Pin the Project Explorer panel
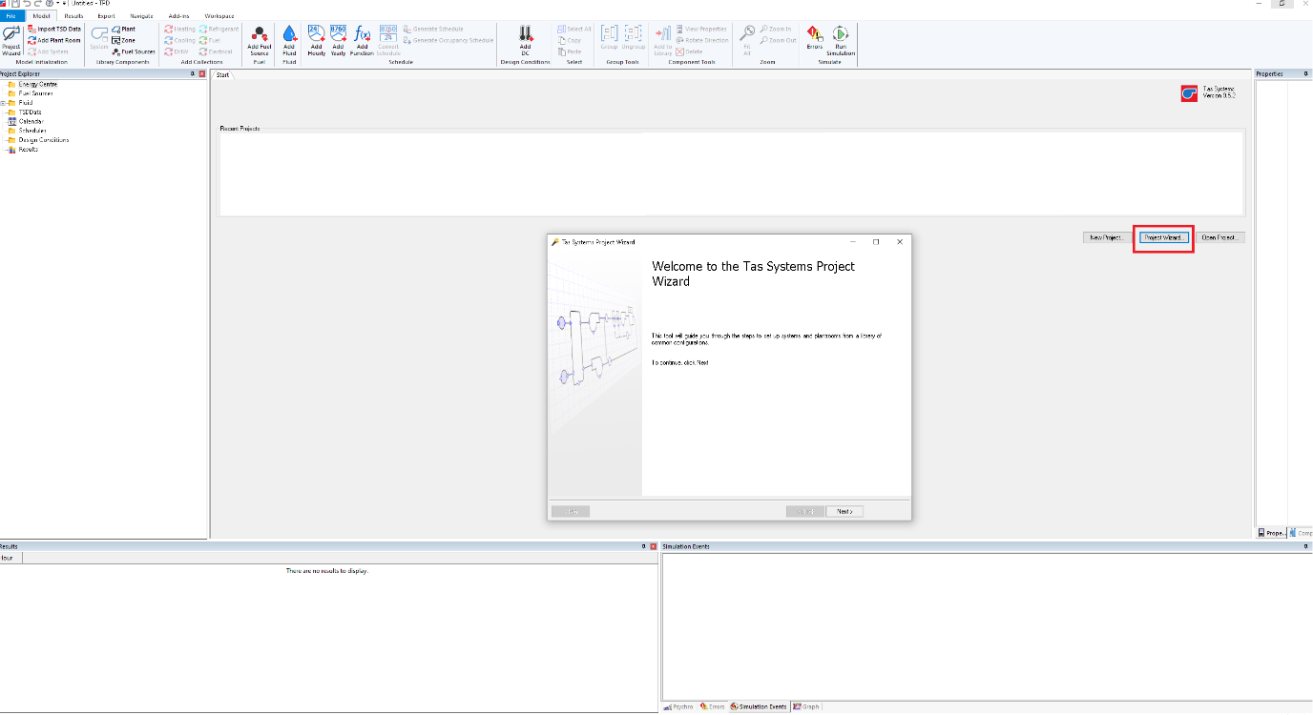Viewport: 1313px width, 715px height. click(192, 73)
